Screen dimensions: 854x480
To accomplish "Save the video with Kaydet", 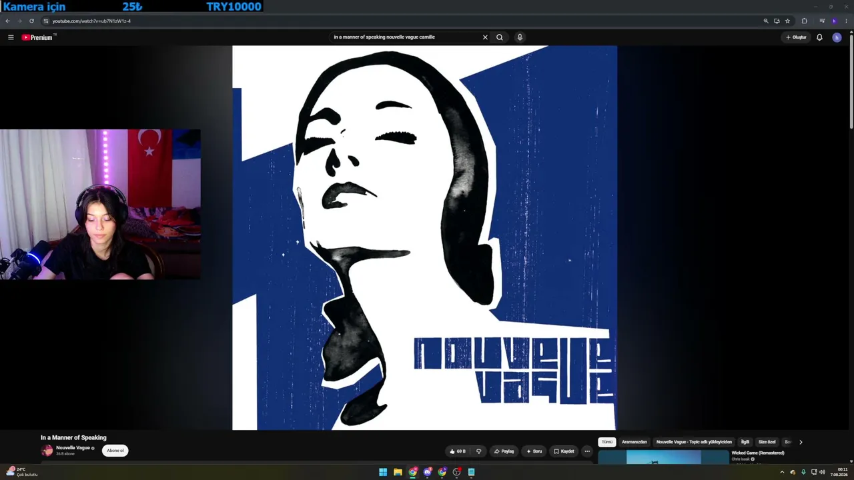I will pyautogui.click(x=564, y=451).
